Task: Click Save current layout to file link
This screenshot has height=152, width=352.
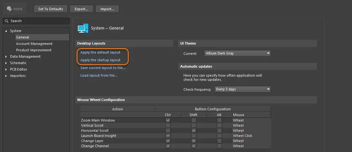Action: point(103,68)
